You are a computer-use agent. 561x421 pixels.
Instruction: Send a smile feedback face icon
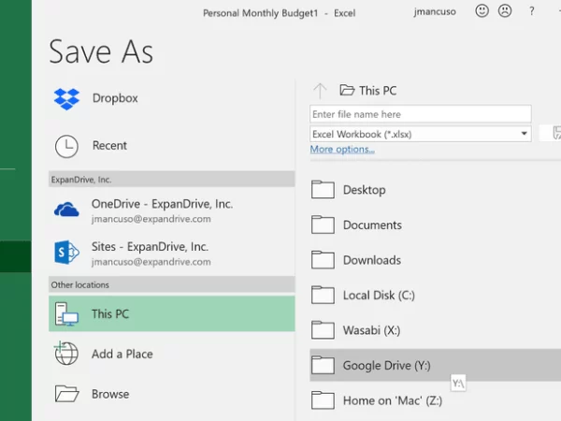482,10
